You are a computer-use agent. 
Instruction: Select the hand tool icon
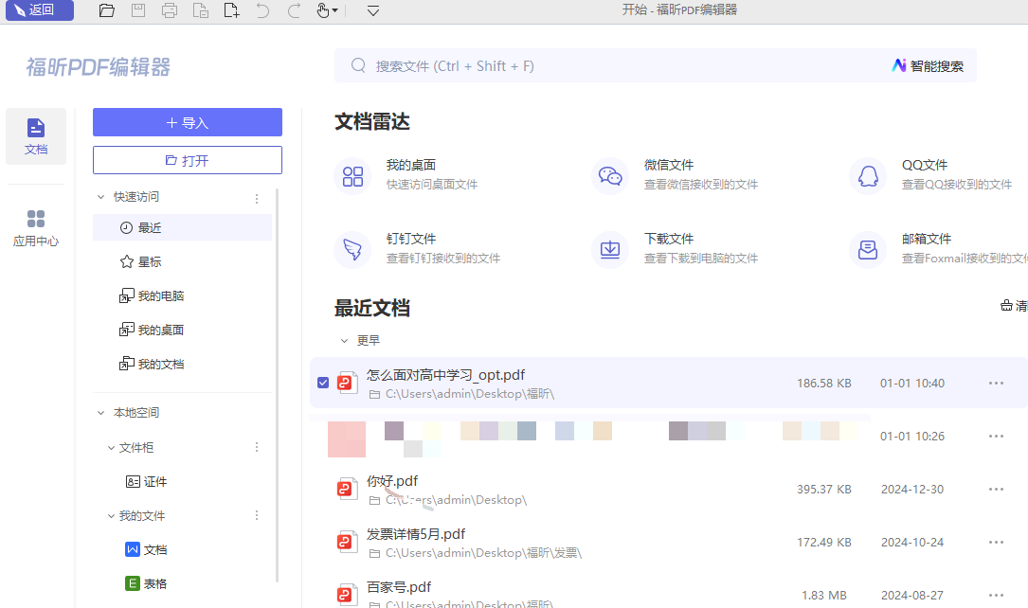[x=323, y=10]
